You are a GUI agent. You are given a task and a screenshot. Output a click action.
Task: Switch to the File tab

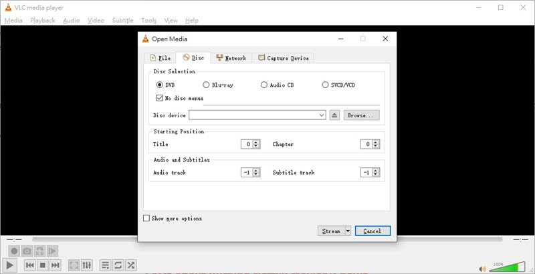tap(160, 58)
